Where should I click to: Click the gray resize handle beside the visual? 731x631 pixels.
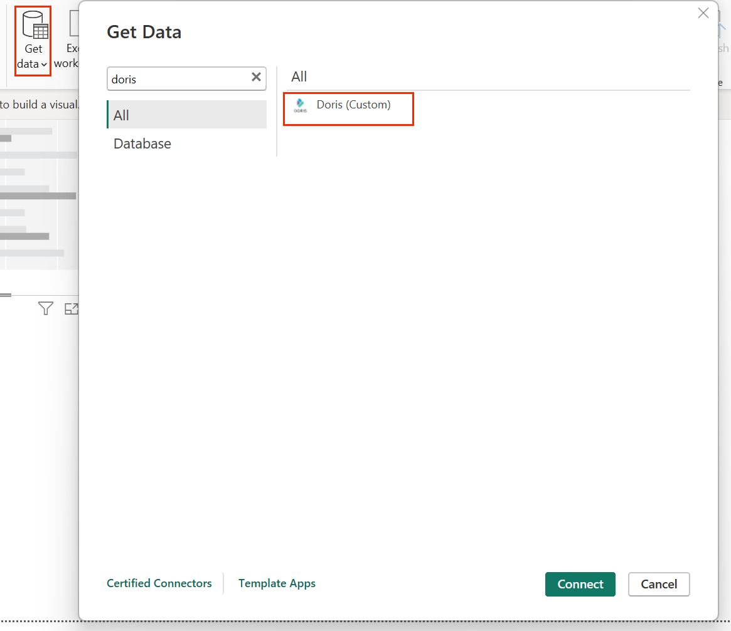pos(6,295)
